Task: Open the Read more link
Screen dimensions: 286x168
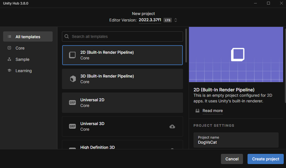Action: point(213,111)
